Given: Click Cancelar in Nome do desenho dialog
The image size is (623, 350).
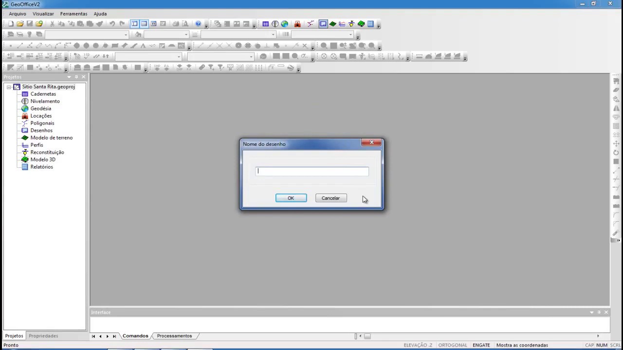Looking at the screenshot, I should (x=331, y=198).
